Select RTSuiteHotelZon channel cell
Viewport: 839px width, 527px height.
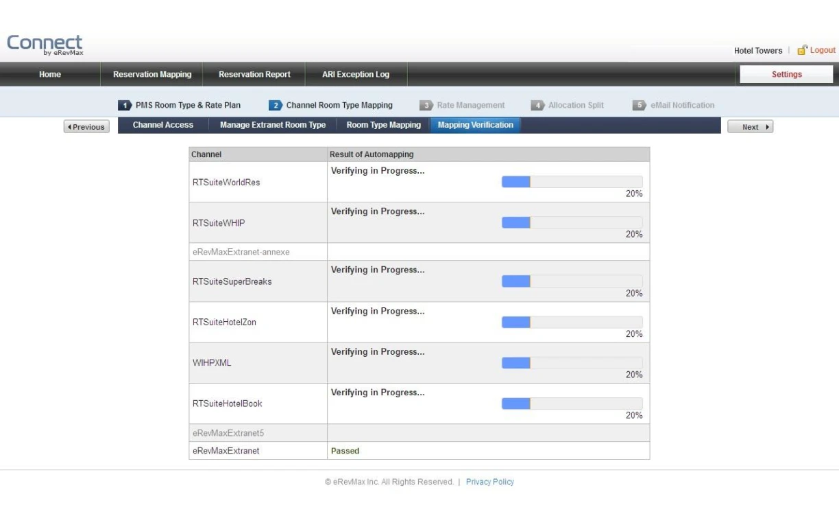click(x=258, y=323)
